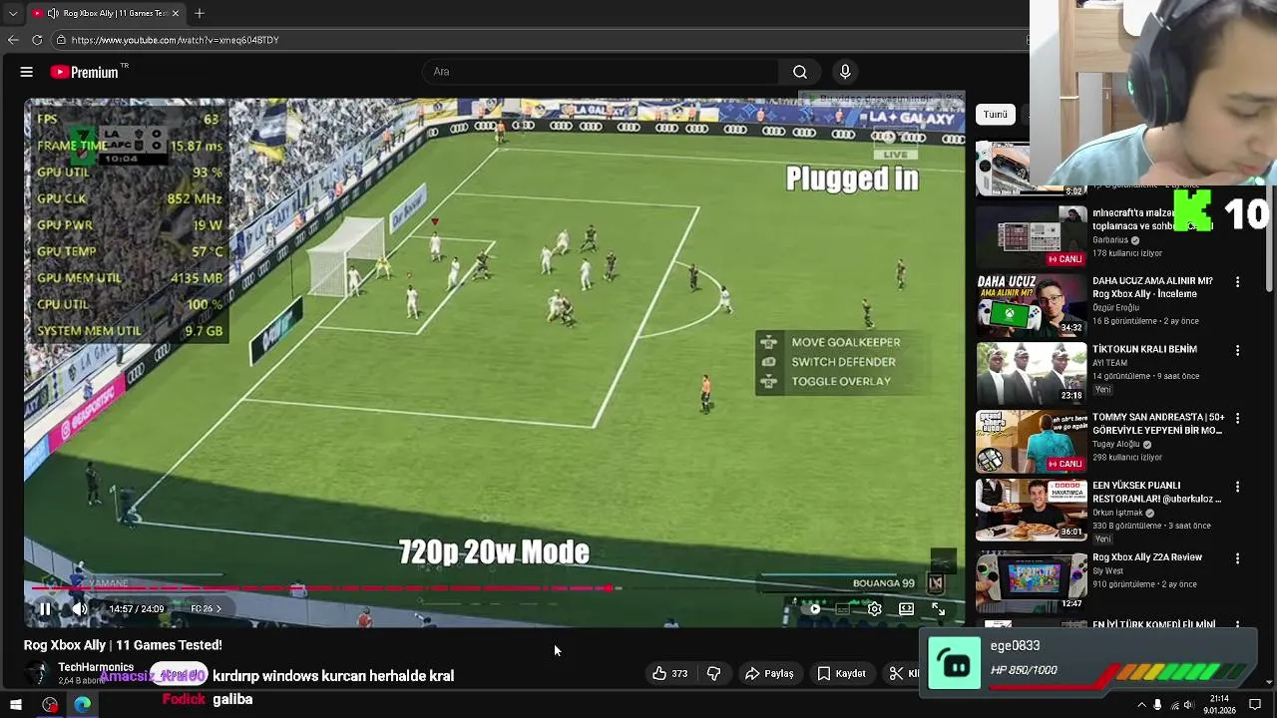Open options for Rog Xbox Ally Z2A Review
This screenshot has width=1277, height=718.
(x=1237, y=558)
